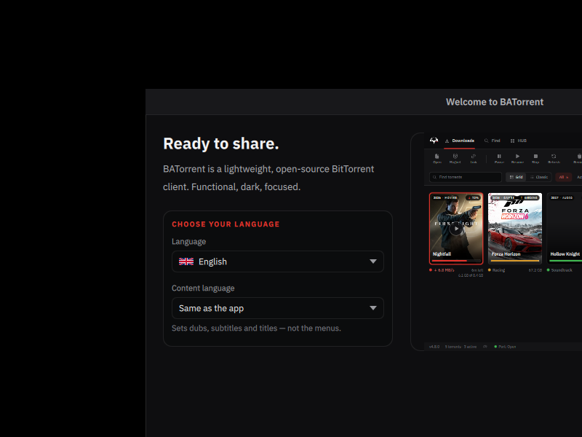Click the Ready to share heading
The image size is (582, 437).
tap(221, 143)
